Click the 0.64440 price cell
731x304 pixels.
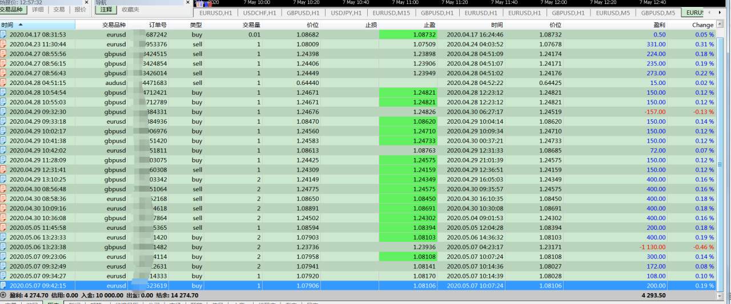308,83
